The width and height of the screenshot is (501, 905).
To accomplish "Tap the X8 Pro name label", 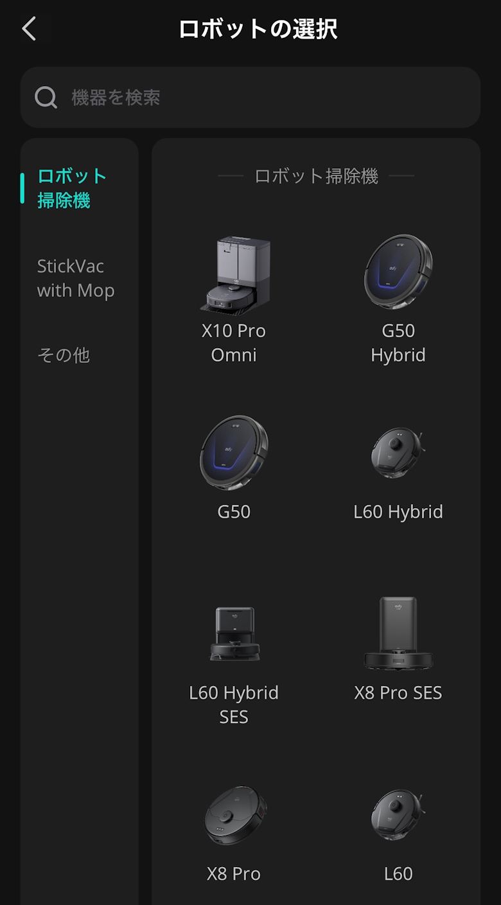I will pyautogui.click(x=234, y=874).
